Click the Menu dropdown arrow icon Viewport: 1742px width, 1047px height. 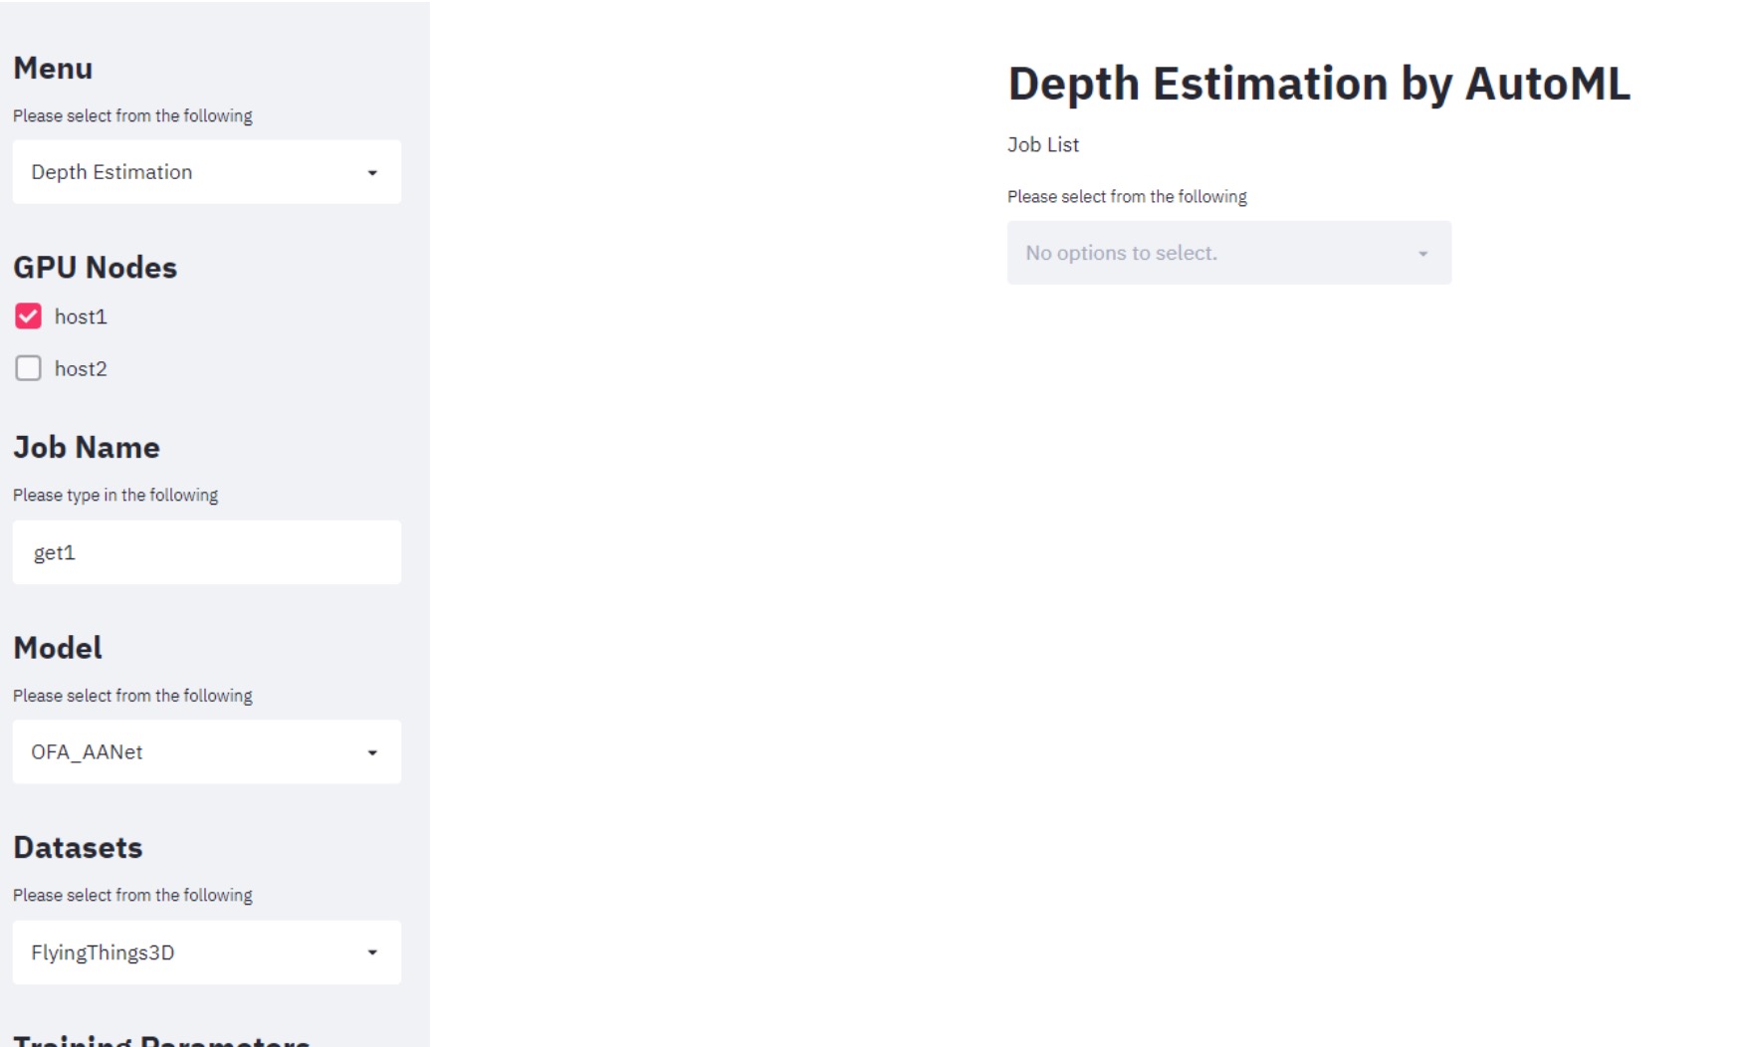click(x=372, y=173)
